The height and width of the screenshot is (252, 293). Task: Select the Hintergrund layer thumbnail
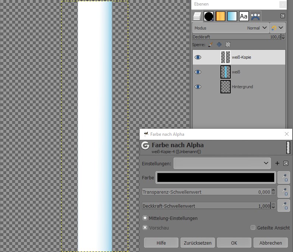[226, 87]
